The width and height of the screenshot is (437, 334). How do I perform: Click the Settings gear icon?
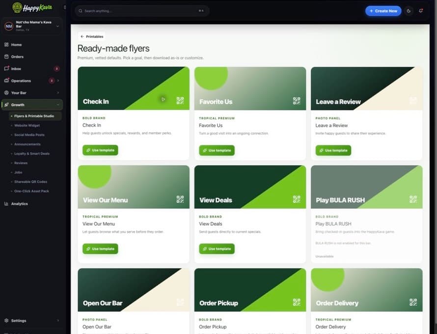(x=6, y=321)
